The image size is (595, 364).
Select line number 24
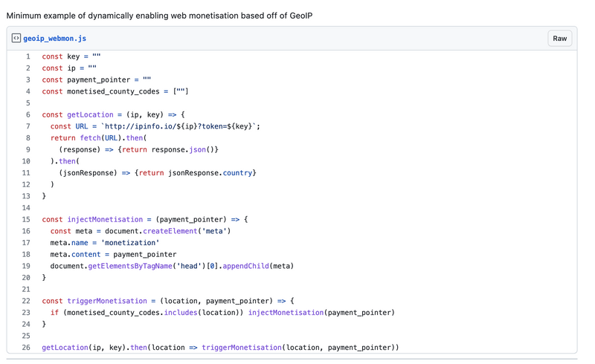click(x=26, y=324)
